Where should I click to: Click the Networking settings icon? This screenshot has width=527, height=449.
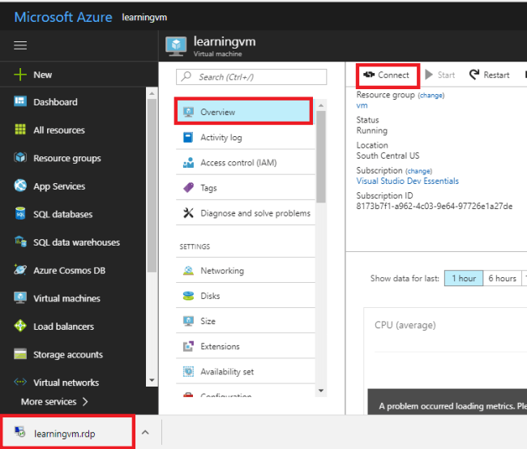tap(188, 270)
